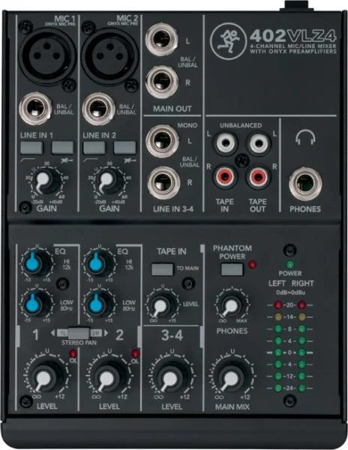
Task: Click channel 1 HI 12k EQ knob
Action: [37, 264]
